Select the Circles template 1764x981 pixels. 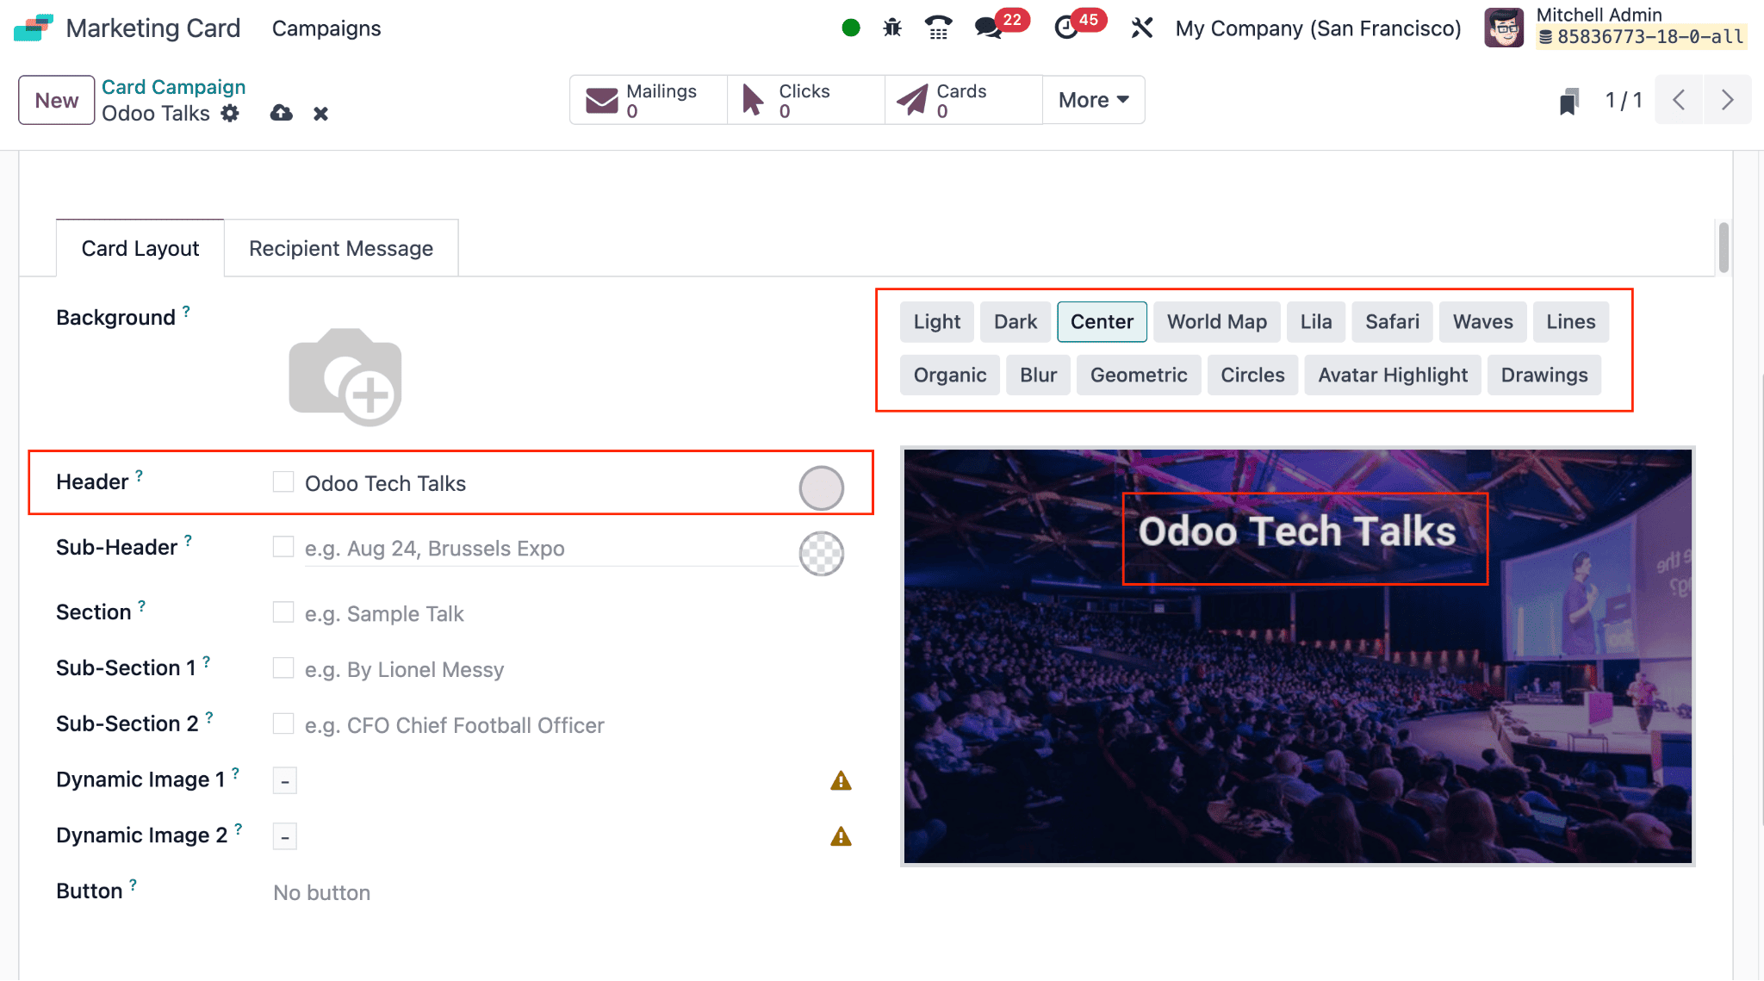click(1252, 376)
